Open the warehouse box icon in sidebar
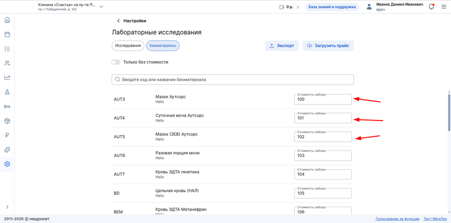 (7, 121)
